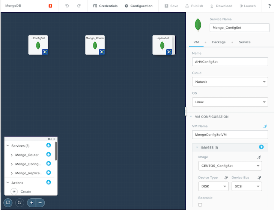Collapse the IMAGES (1) section
274x211 pixels.
pos(197,147)
